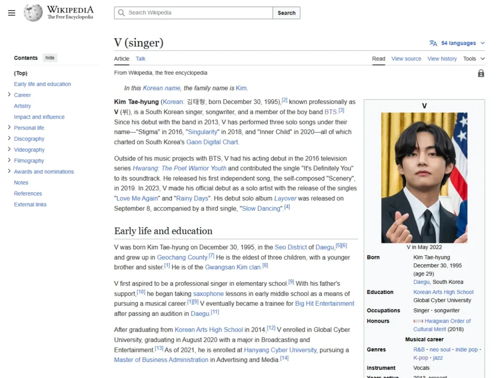Click the language selector icon
Image resolution: width=498 pixels, height=378 pixels.
point(433,43)
